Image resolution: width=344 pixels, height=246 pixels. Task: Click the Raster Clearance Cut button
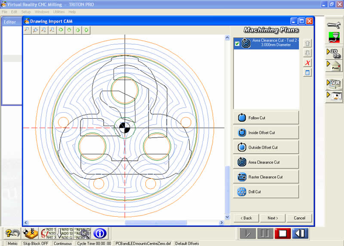point(266,177)
